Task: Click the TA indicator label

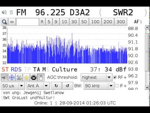Action: point(37,69)
